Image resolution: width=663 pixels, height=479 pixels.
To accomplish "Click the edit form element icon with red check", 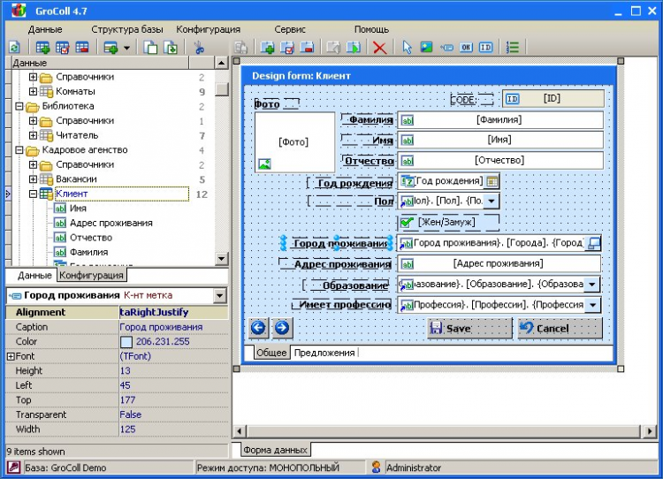I will (287, 48).
